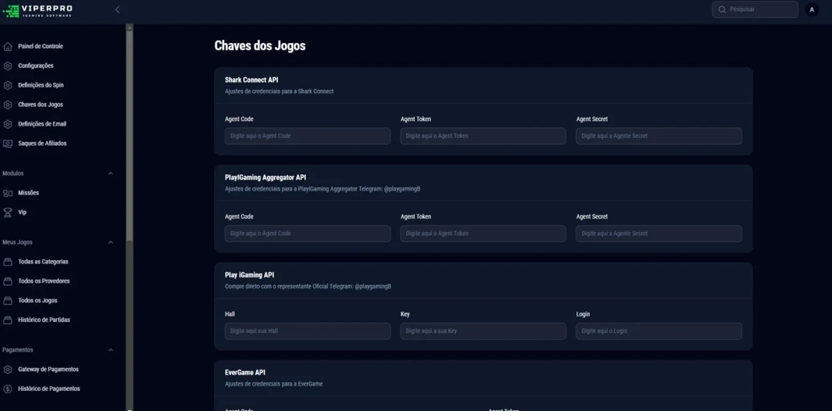Select the Missões module icon
Screen dimensions: 832x411
(x=7, y=193)
